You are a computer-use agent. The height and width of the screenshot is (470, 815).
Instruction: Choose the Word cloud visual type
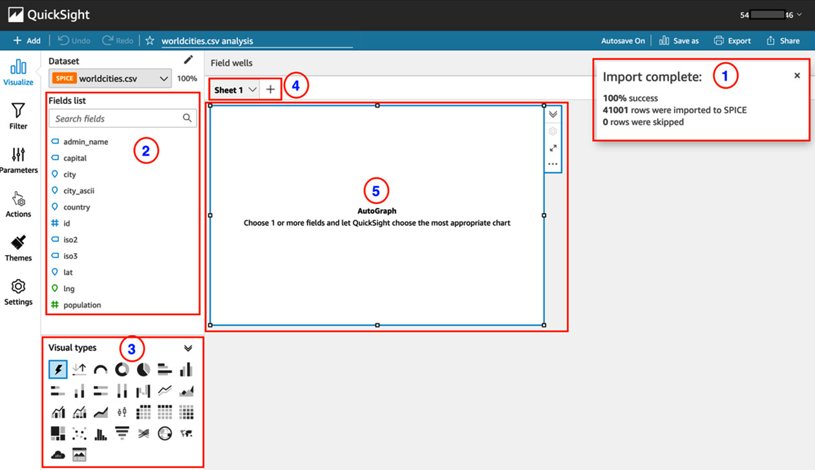[58, 455]
